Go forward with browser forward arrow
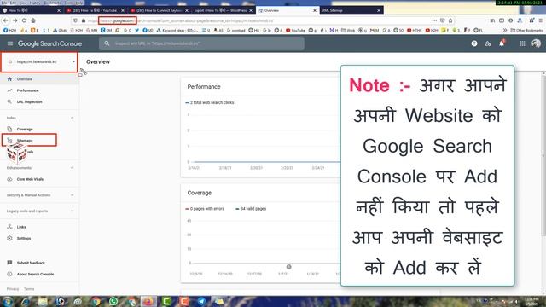The height and width of the screenshot is (307, 546). tap(15, 20)
